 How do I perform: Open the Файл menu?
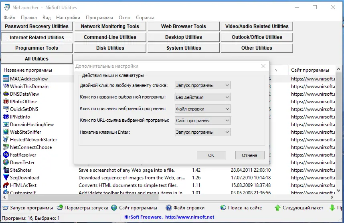pos(10,18)
